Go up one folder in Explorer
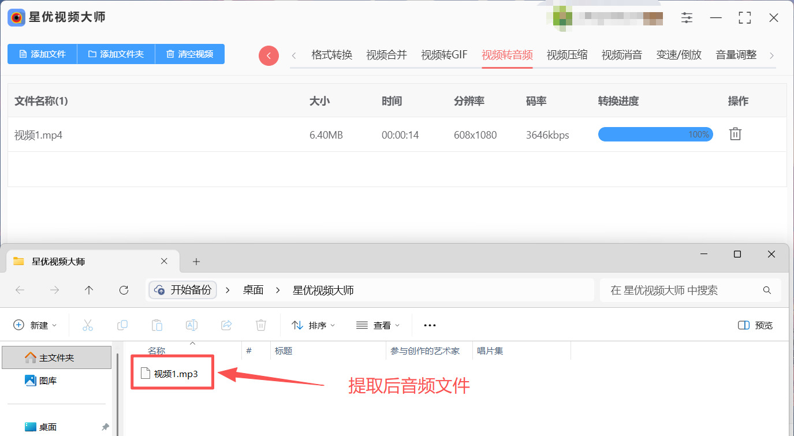This screenshot has height=436, width=794. click(89, 290)
